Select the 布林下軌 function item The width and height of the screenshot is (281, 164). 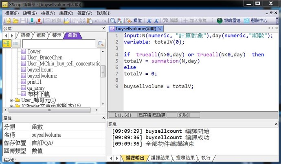(x=38, y=94)
